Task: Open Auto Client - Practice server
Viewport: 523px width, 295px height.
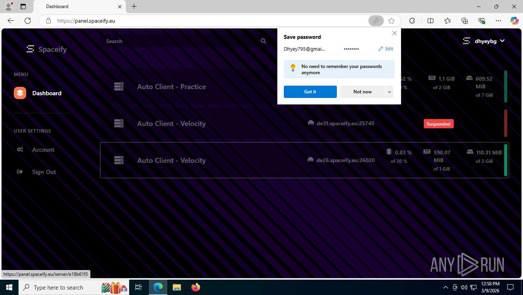Action: pos(172,86)
